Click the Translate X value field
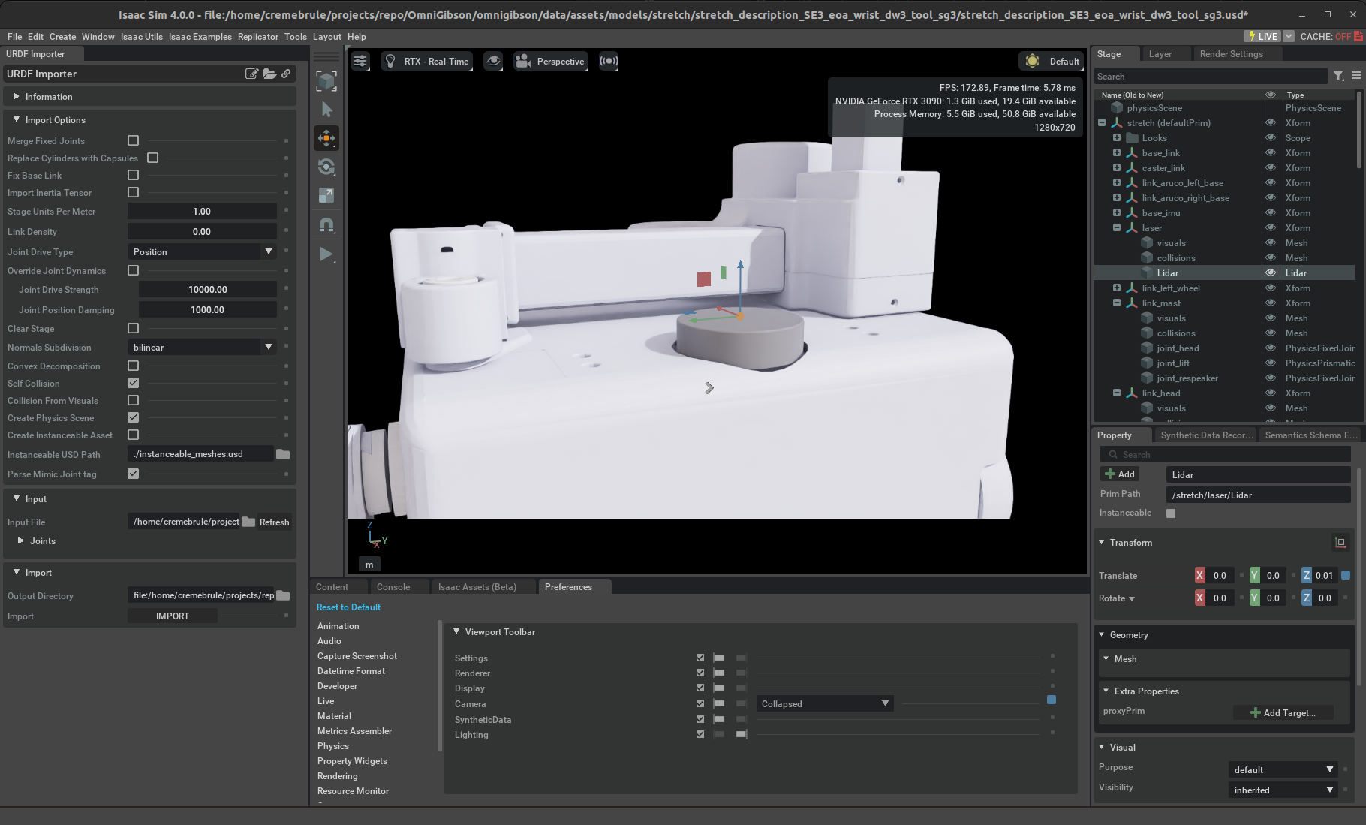Screen dimensions: 1366x825 (1220, 576)
